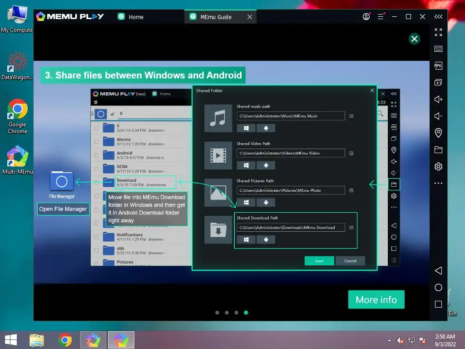Close the MEmu Guide tab
Image resolution: width=465 pixels, height=349 pixels.
click(250, 17)
